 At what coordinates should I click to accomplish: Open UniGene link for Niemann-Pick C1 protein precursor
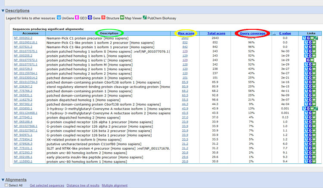tap(304, 38)
